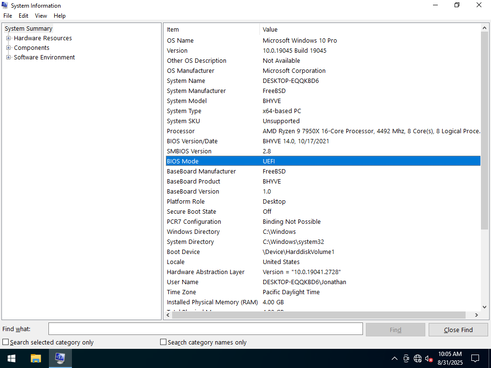The image size is (491, 368).
Task: Click the vertical scrollbar down arrow
Action: click(x=484, y=307)
